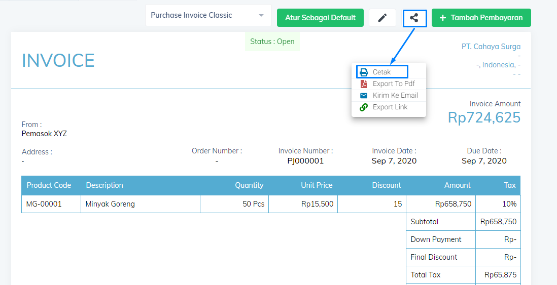This screenshot has height=285, width=557.
Task: Click the share icon button
Action: click(x=414, y=18)
